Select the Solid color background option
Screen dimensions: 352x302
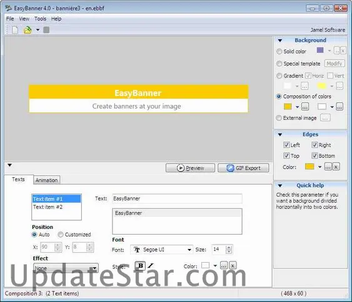point(279,51)
